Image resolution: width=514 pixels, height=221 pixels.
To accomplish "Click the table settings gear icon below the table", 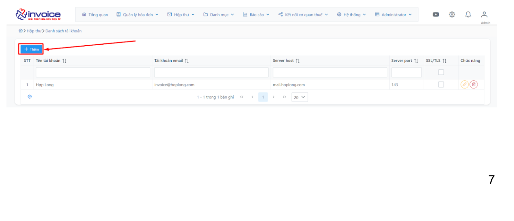I will [30, 97].
